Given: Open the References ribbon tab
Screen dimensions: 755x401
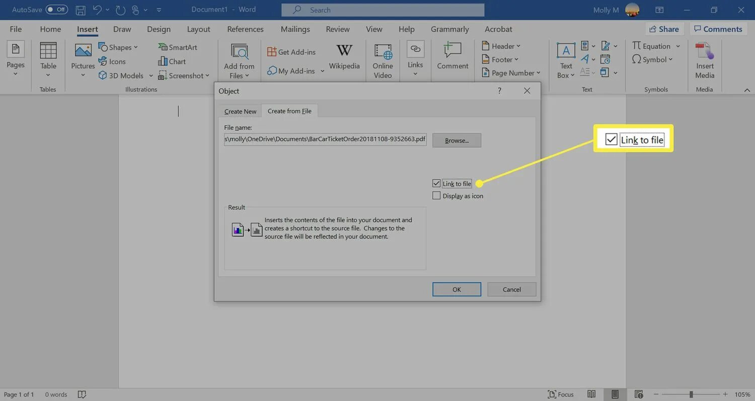Looking at the screenshot, I should point(245,29).
